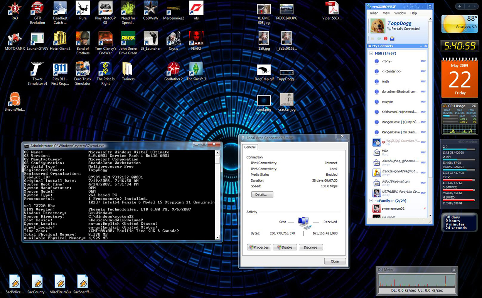Collapse the =Family= (2/29) group
This screenshot has height=298, width=482.
pos(371,201)
